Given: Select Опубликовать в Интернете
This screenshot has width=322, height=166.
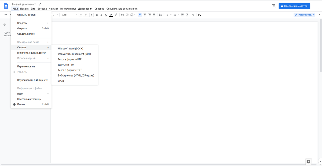Looking at the screenshot, I should click(x=31, y=80).
